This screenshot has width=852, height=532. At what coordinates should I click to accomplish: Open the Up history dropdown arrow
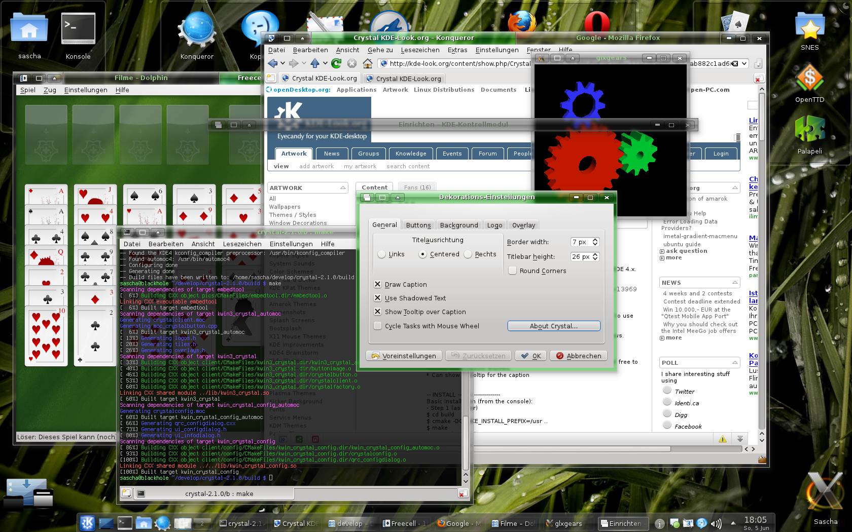tap(325, 63)
